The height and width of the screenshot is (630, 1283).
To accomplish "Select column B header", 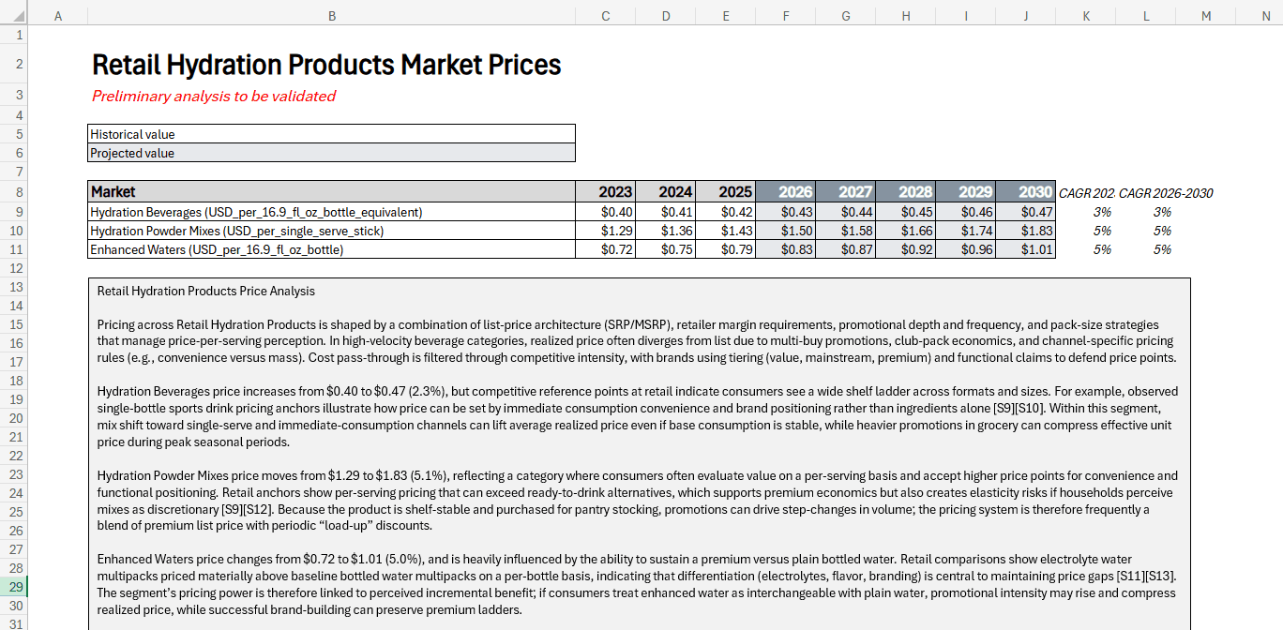I will (331, 15).
